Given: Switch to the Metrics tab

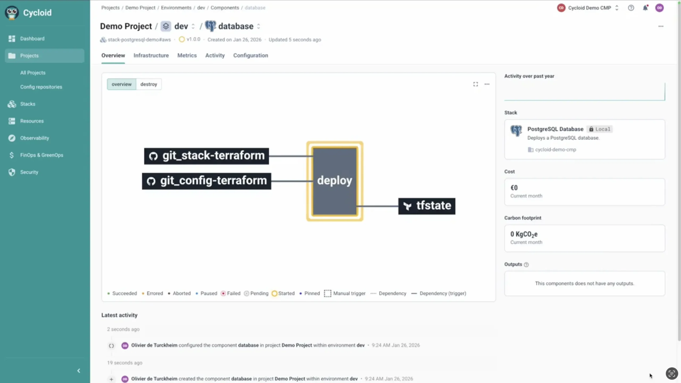Looking at the screenshot, I should coord(187,55).
